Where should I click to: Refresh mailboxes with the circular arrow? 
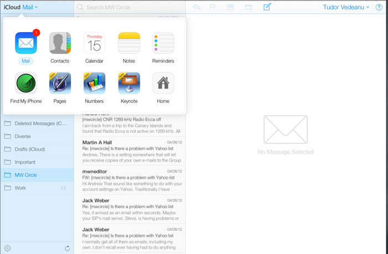click(x=67, y=248)
